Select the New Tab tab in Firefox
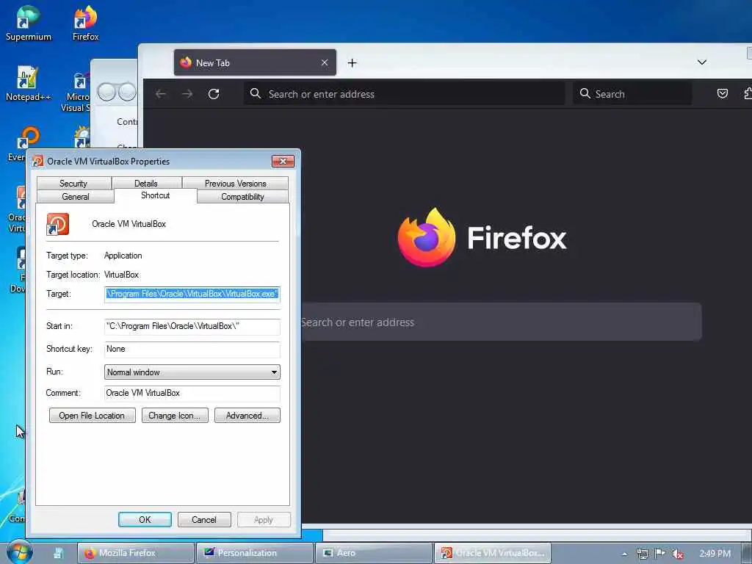 (255, 63)
